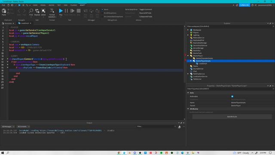This screenshot has height=155, width=275.
Task: Click the Output filter field
Action: (x=156, y=127)
